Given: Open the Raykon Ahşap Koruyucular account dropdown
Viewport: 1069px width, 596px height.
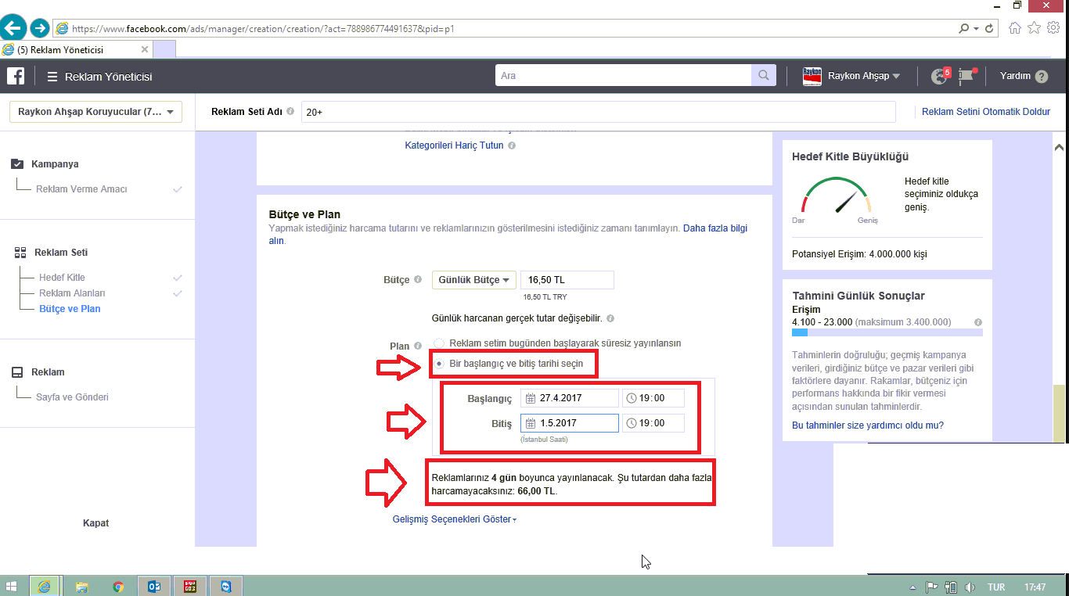Looking at the screenshot, I should pos(95,112).
